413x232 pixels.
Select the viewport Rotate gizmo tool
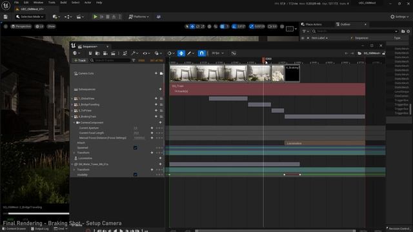(198, 26)
